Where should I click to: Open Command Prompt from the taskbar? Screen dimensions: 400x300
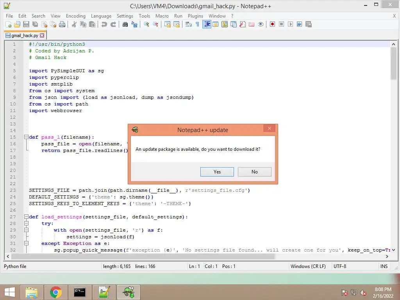[80, 292]
